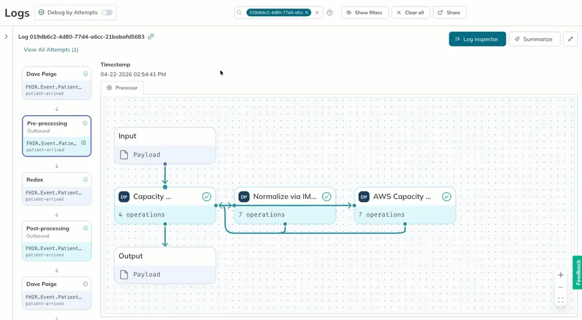The image size is (582, 320).
Task: Open the Capacity processor node
Action: click(165, 206)
